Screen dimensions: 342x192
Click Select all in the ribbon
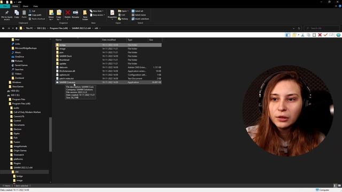point(137,11)
